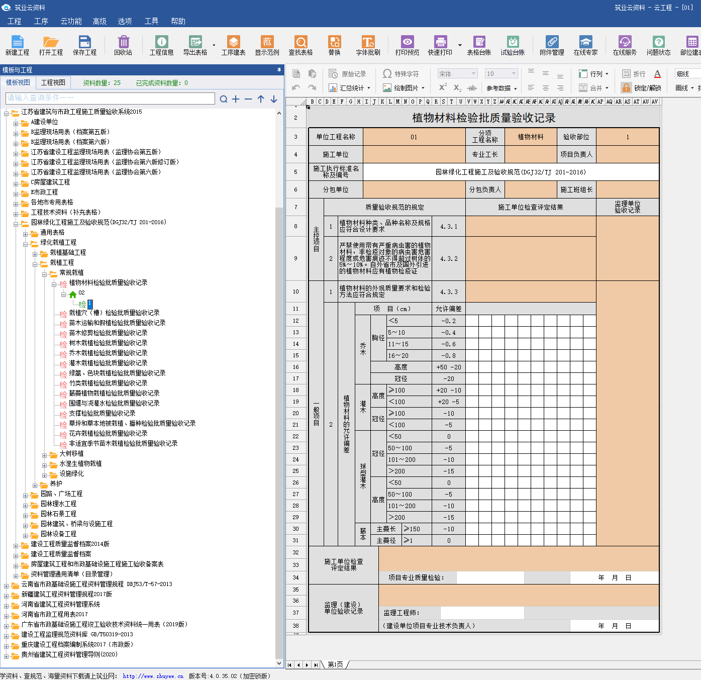701x680 pixels.
Task: Click the 特殊字符 button
Action: coord(401,74)
